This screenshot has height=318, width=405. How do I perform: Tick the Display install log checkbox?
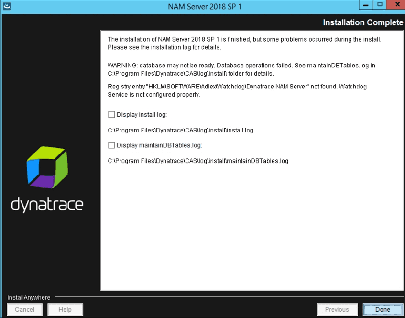tap(111, 114)
